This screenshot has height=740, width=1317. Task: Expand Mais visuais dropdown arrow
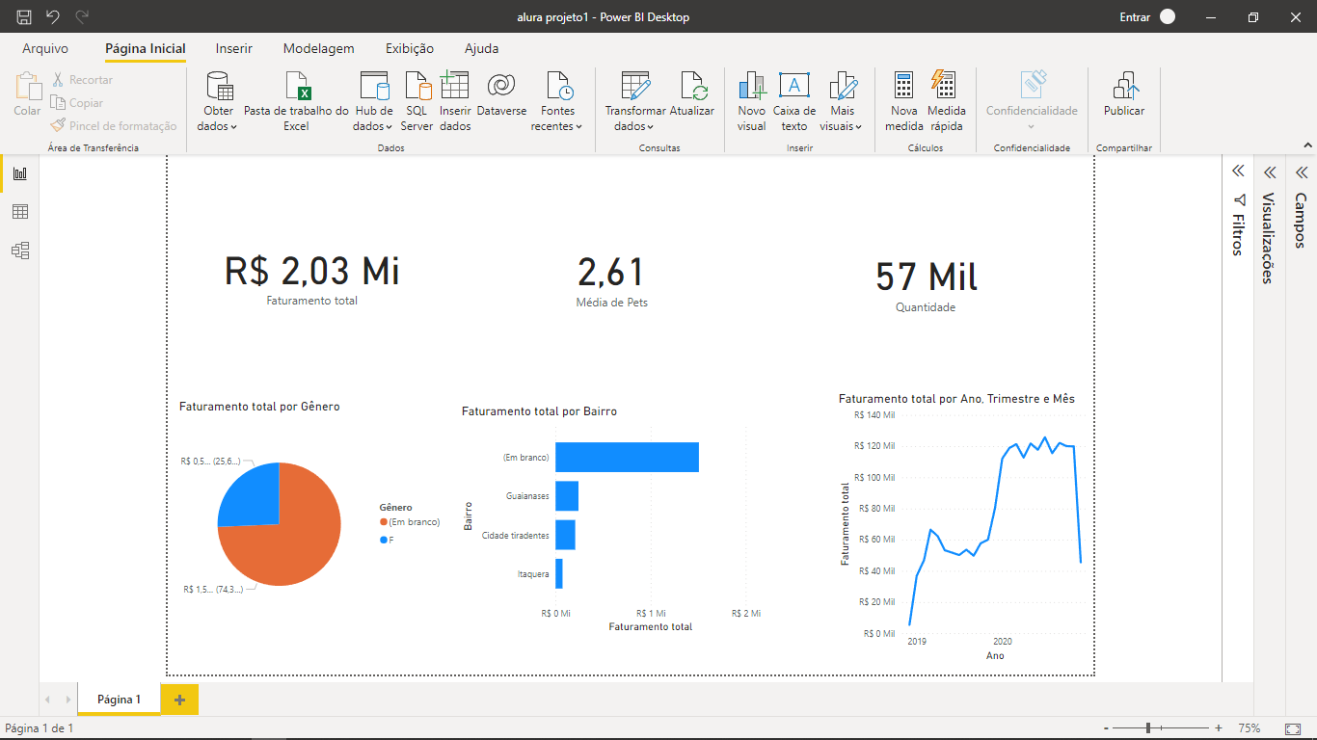[x=858, y=127]
